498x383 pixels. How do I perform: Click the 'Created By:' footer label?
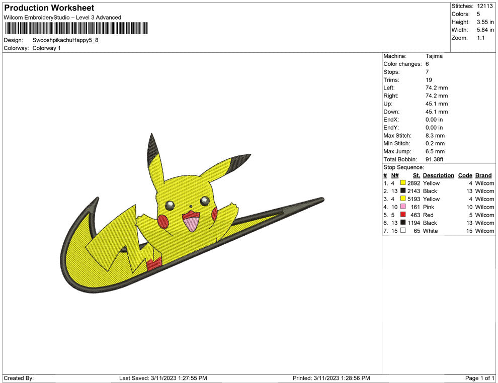click(x=19, y=378)
